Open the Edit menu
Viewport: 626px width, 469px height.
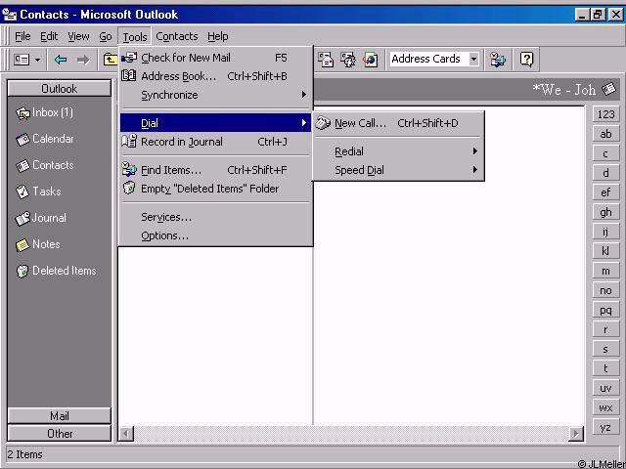tap(49, 37)
